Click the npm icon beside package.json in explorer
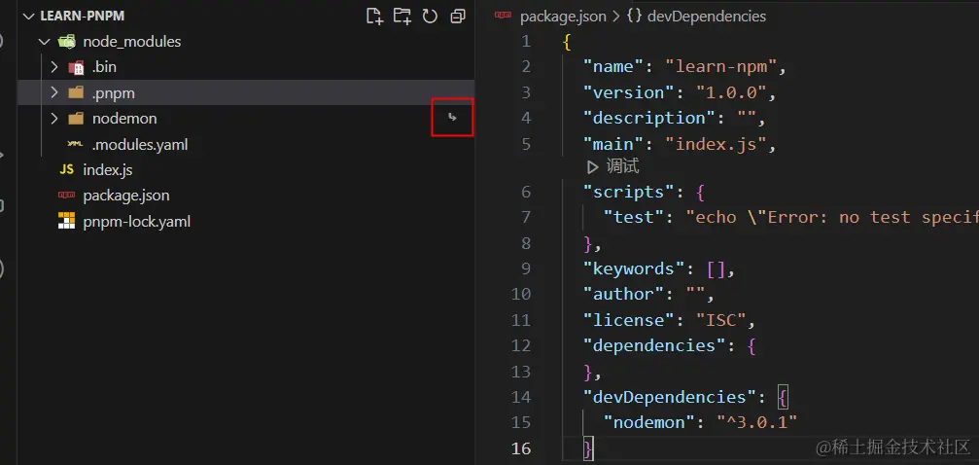979x465 pixels. tap(66, 196)
